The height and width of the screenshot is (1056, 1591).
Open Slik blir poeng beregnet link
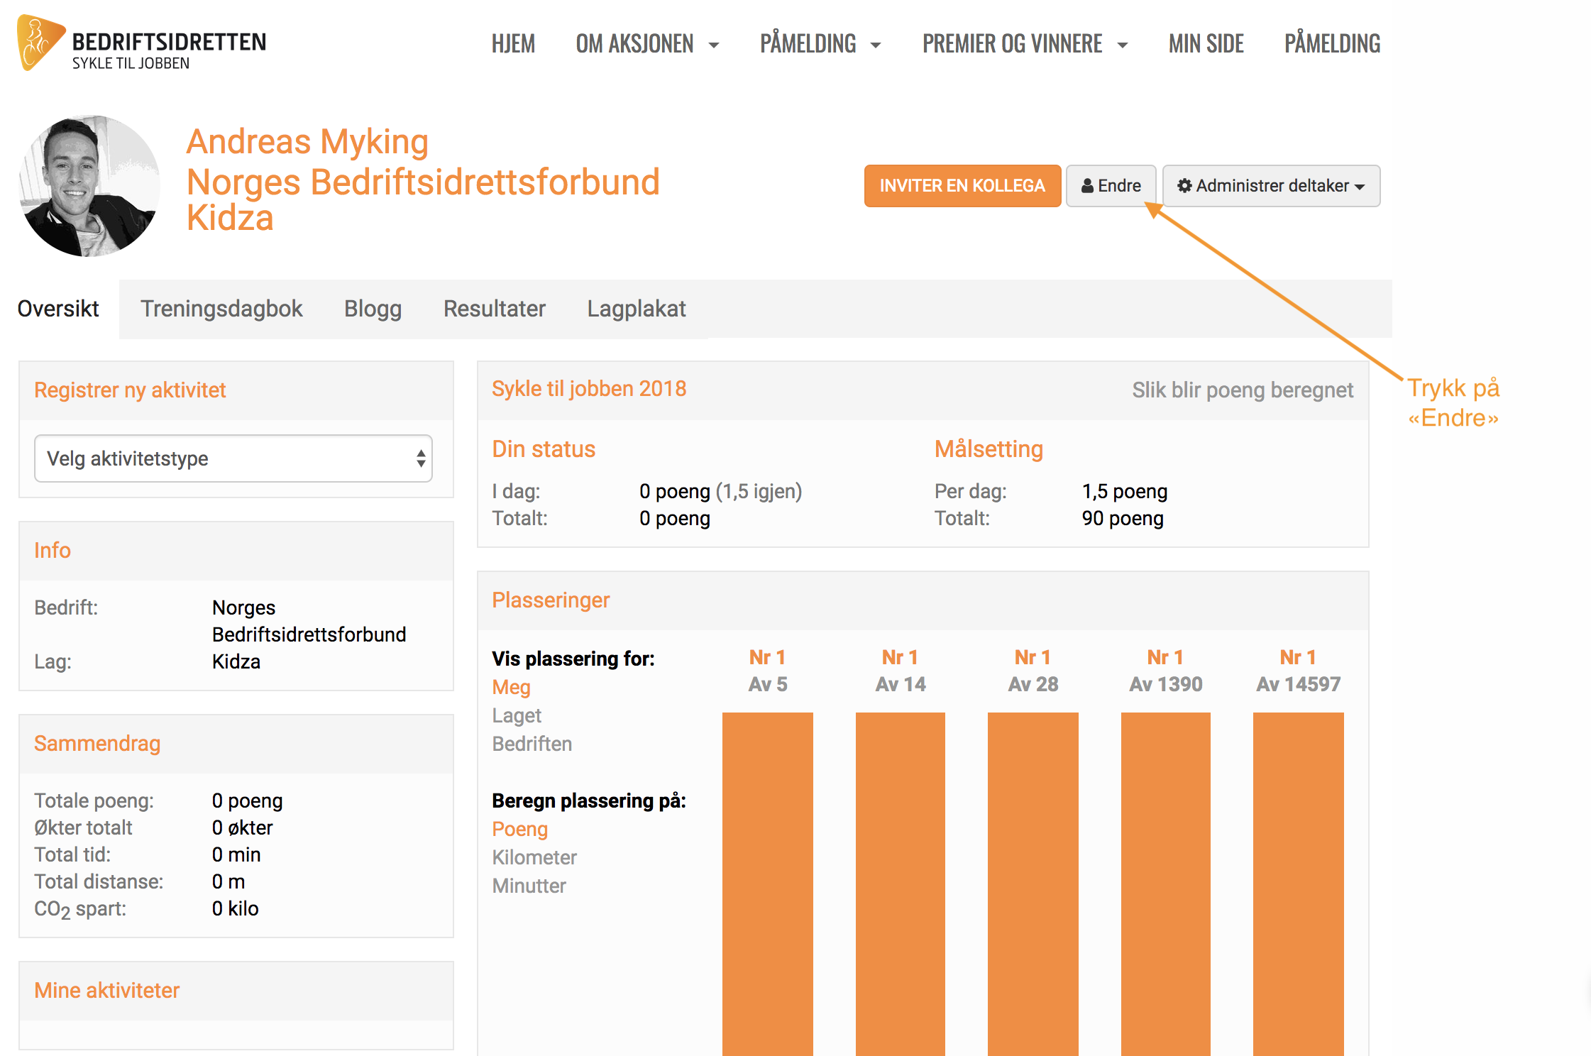1243,390
